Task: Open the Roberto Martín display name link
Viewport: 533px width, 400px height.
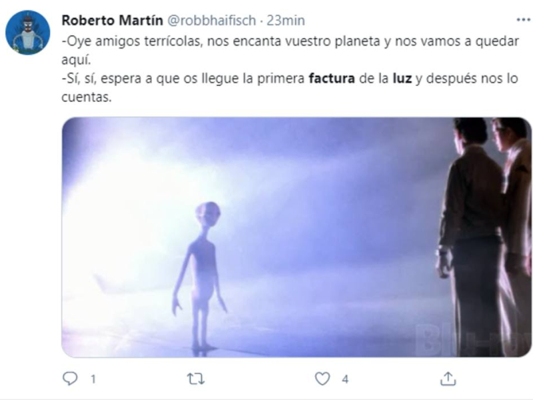Action: [112, 21]
